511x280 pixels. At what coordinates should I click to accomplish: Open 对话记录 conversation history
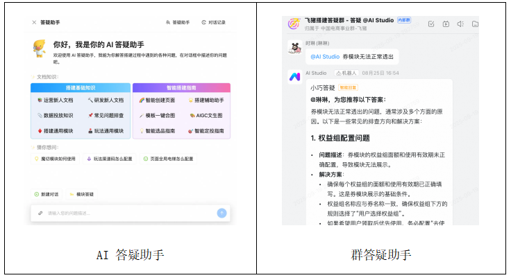click(213, 22)
